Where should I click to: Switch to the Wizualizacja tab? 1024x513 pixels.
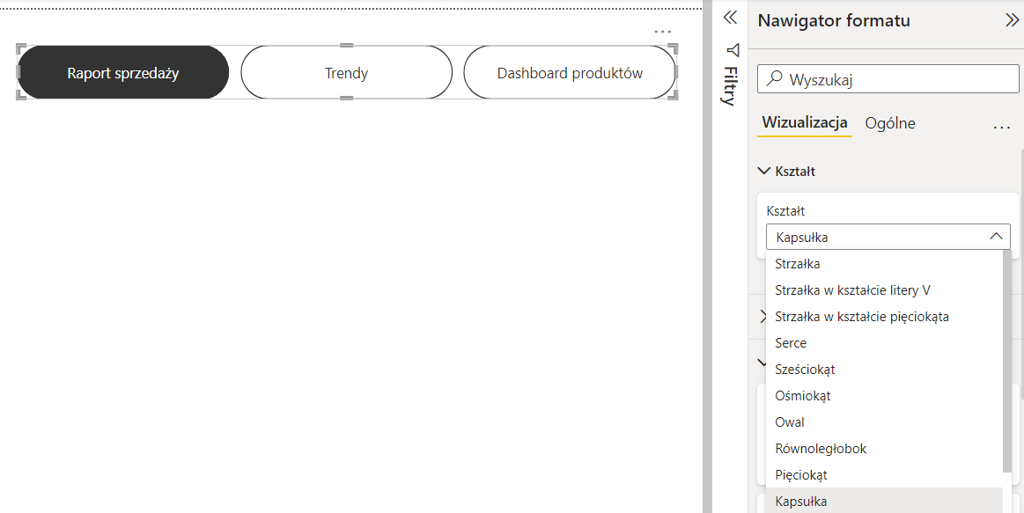[x=805, y=122]
